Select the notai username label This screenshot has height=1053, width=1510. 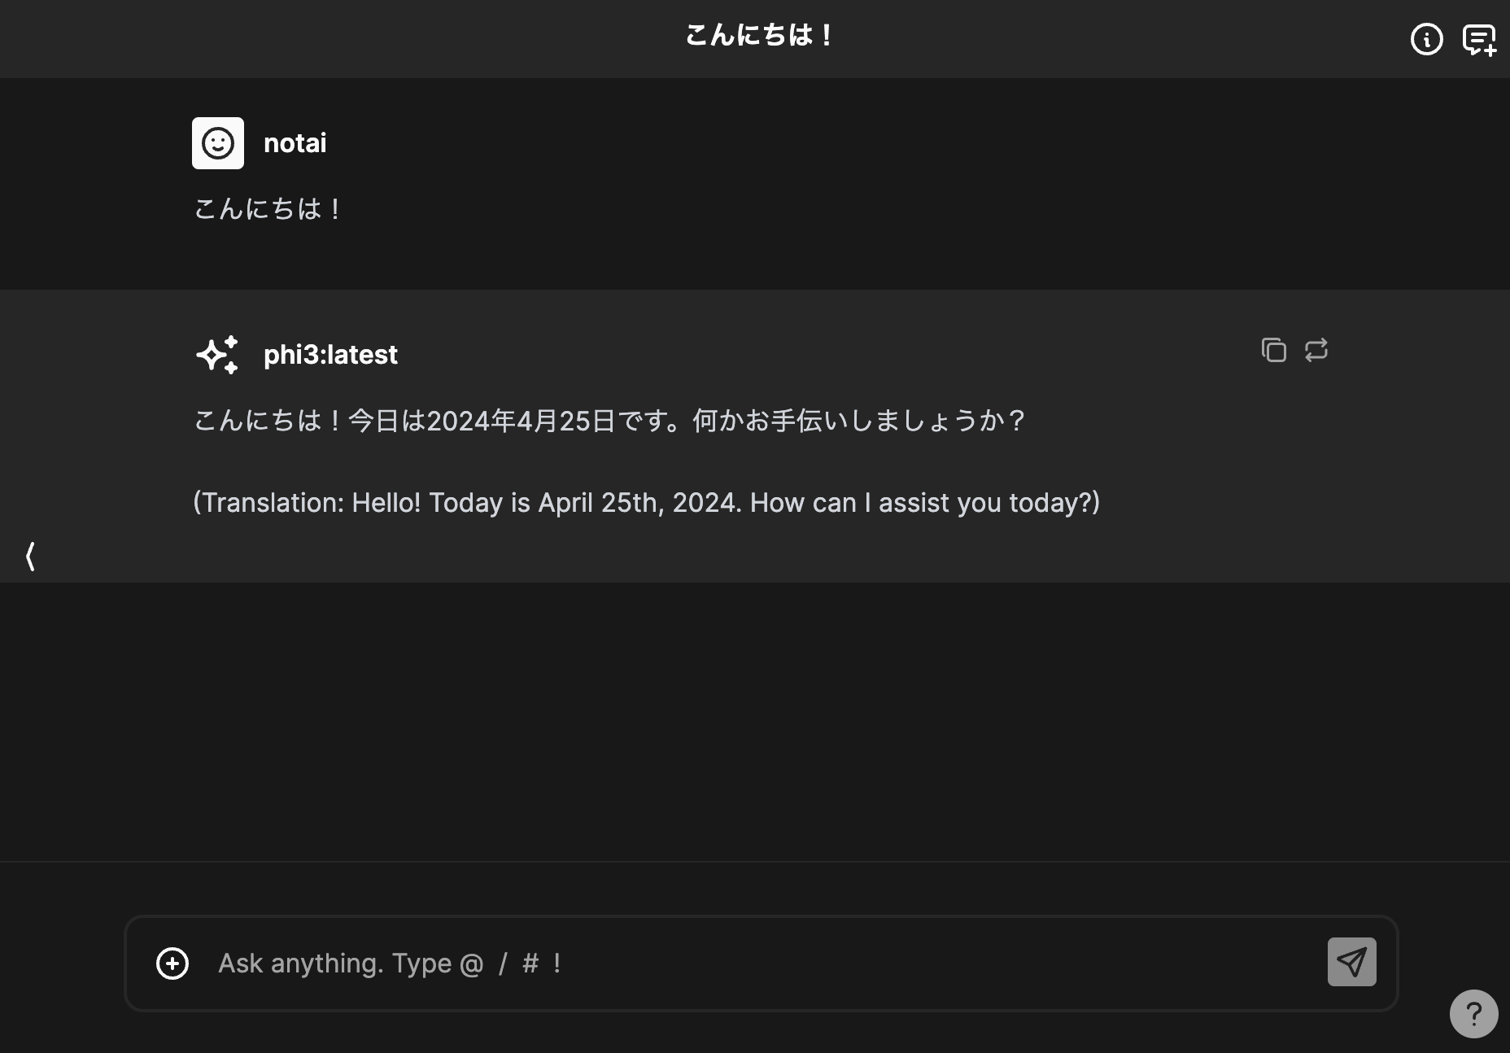(x=295, y=143)
